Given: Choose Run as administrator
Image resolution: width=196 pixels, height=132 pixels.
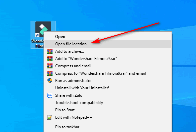Looking at the screenshot, I should click(x=108, y=81).
